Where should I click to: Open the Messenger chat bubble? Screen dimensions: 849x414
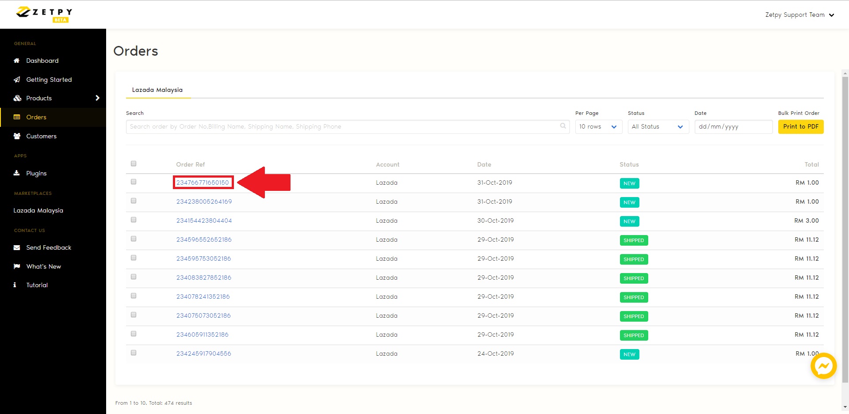(823, 366)
